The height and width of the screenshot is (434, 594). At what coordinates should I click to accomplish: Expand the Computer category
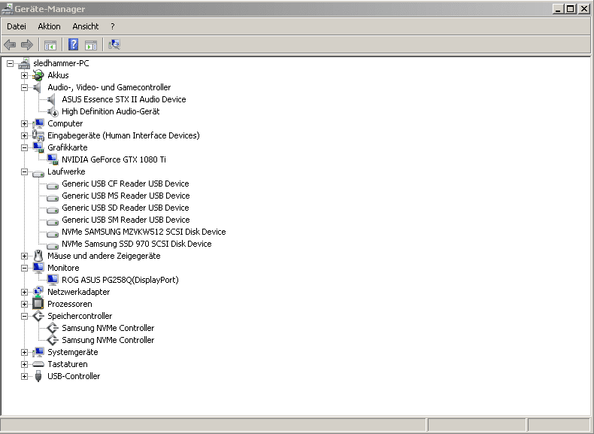(x=24, y=124)
